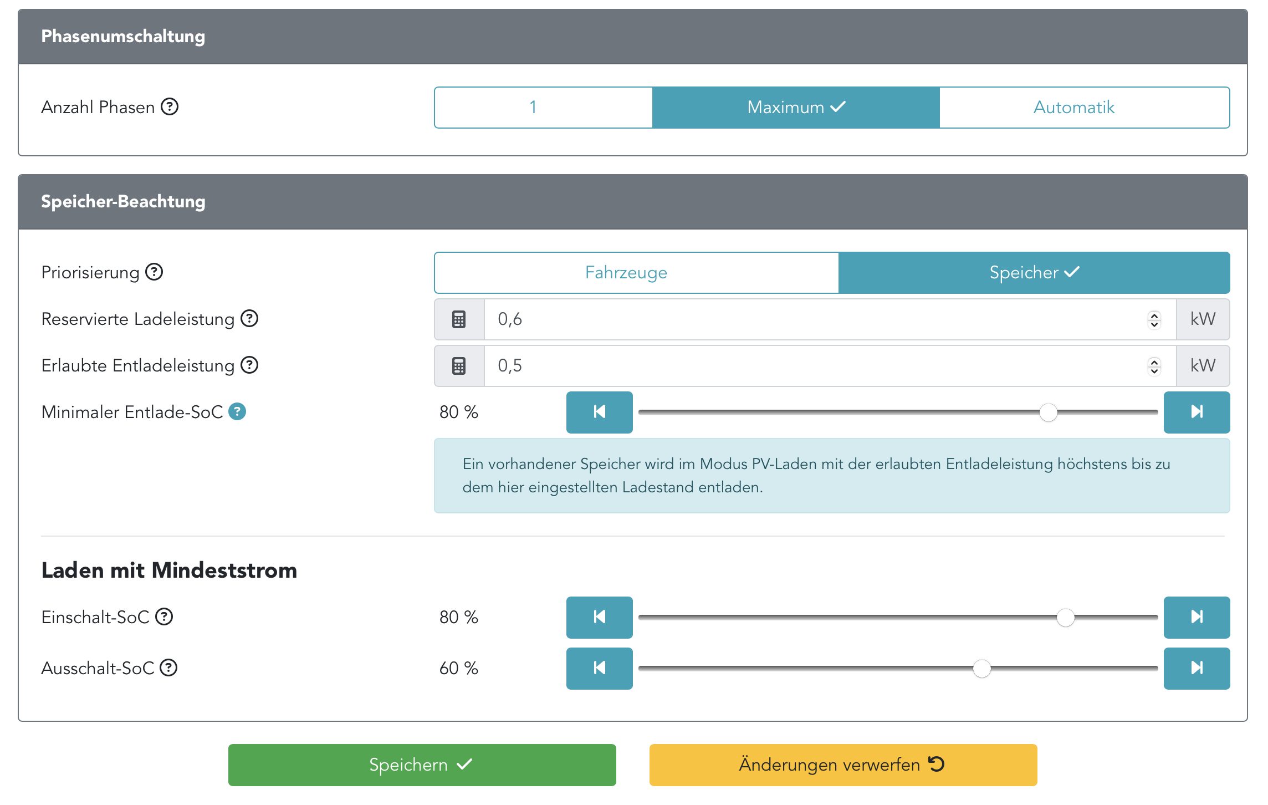Open help for Anzahl Phasen
Viewport: 1268px width, 805px height.
170,106
